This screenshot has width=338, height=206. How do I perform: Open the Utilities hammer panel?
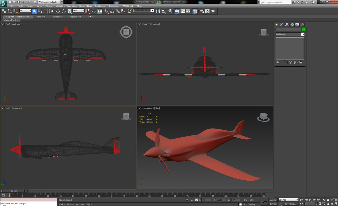pyautogui.click(x=302, y=24)
